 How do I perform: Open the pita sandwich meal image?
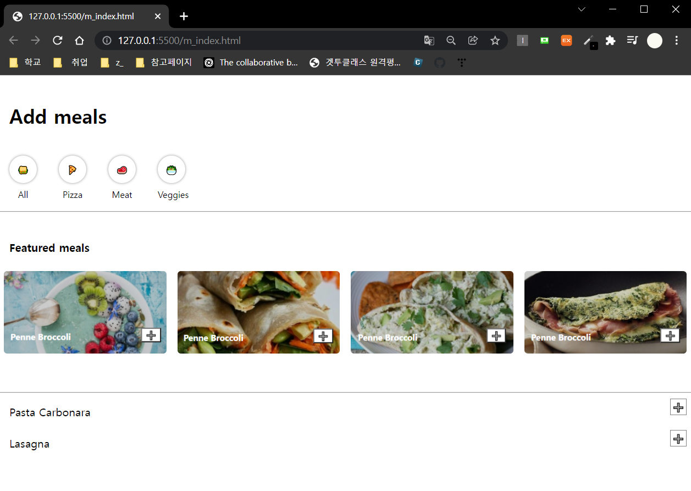click(x=432, y=312)
